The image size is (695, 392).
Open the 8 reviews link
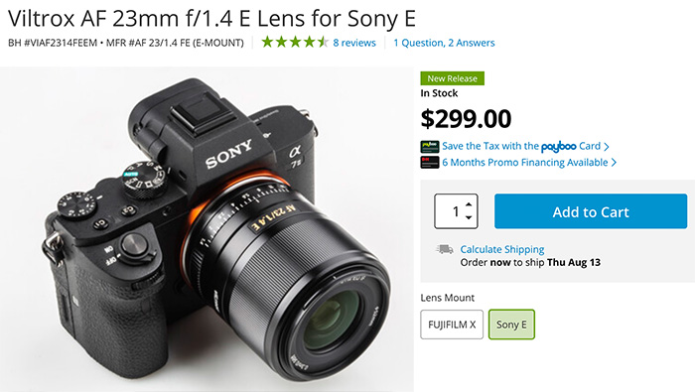point(354,43)
